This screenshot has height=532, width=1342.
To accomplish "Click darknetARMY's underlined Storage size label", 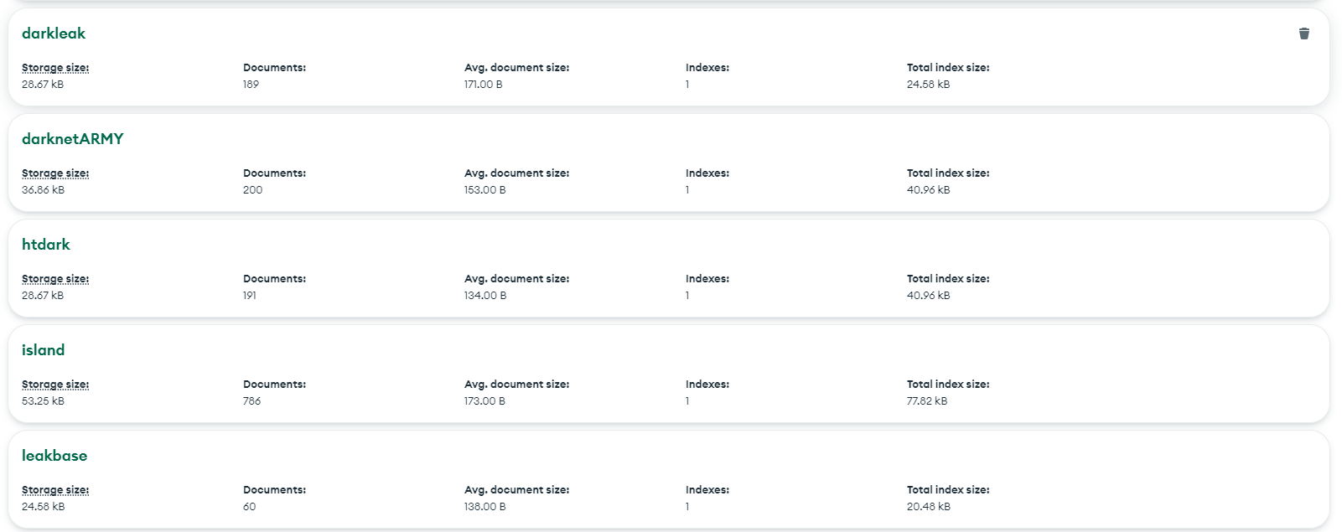I will tap(55, 173).
